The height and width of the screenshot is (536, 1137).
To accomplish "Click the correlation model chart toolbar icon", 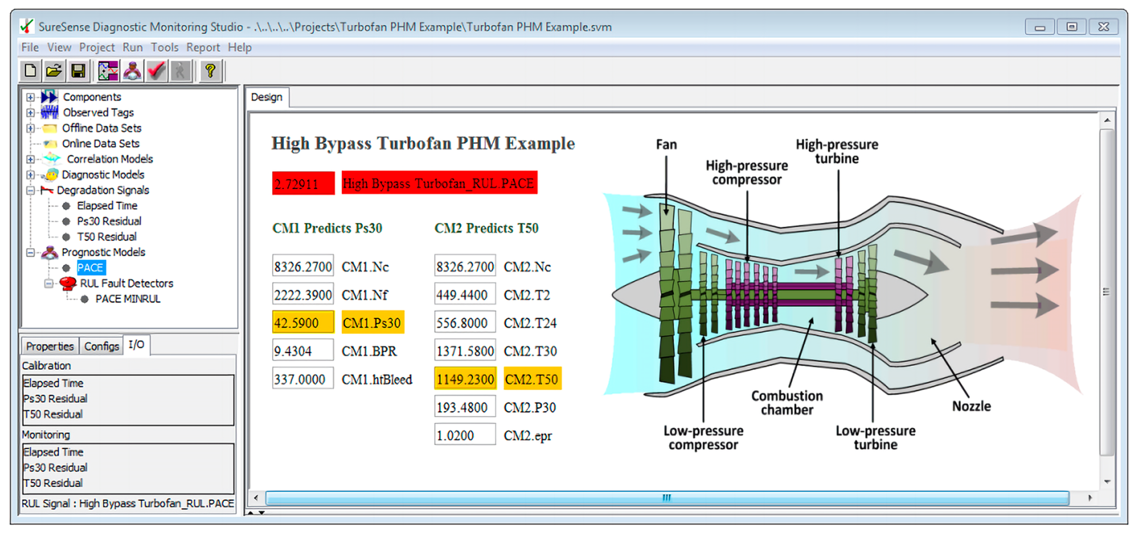I will 108,70.
